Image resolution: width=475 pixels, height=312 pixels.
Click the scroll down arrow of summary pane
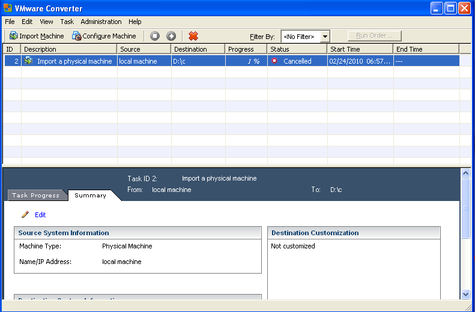tap(465, 294)
